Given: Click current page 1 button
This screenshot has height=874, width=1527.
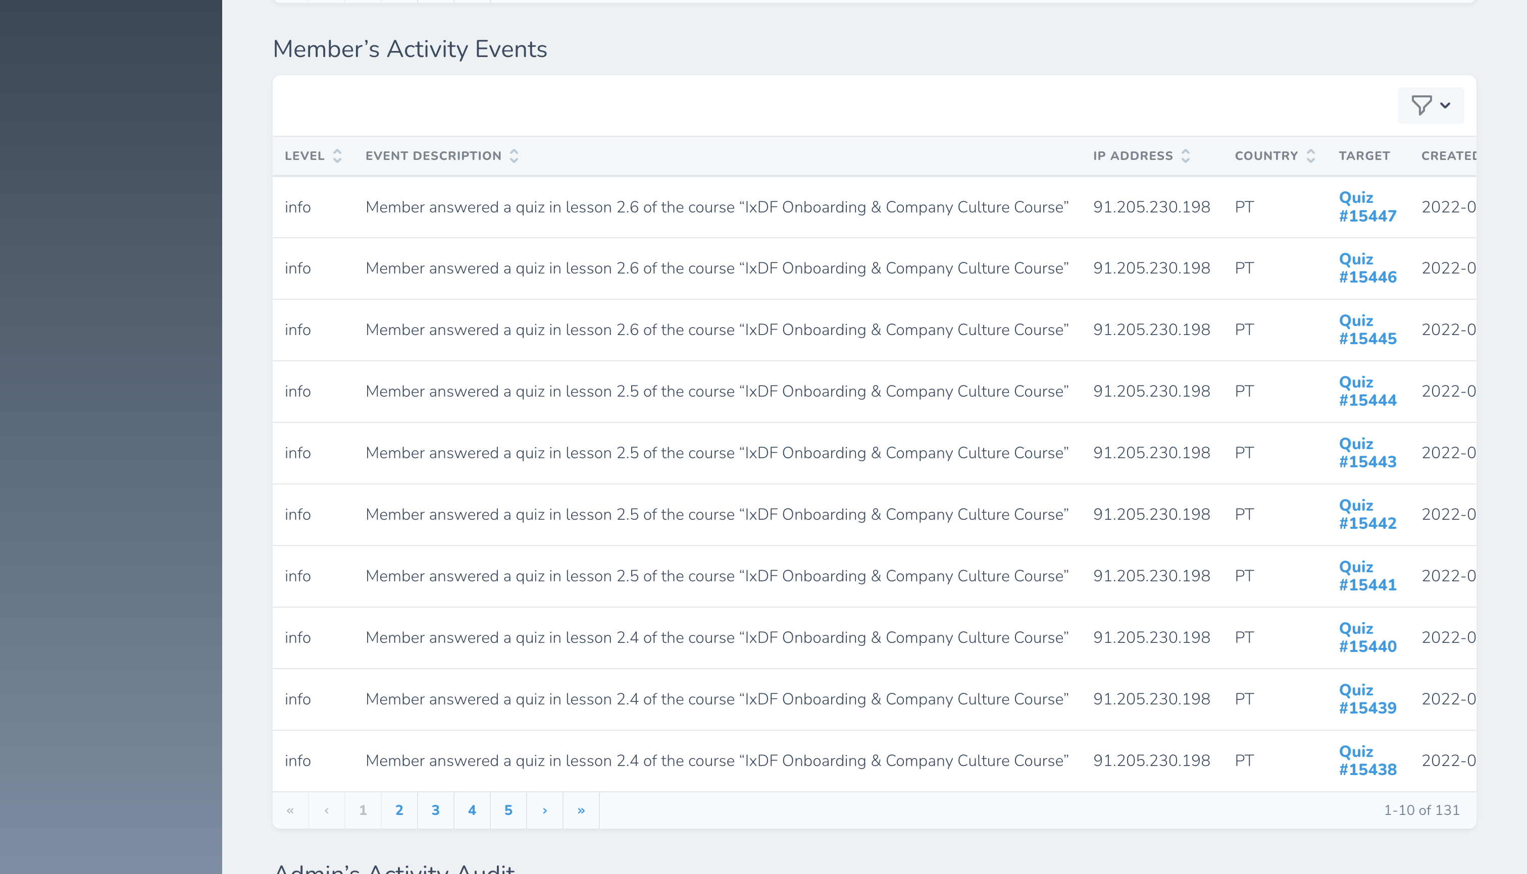Looking at the screenshot, I should 363,810.
